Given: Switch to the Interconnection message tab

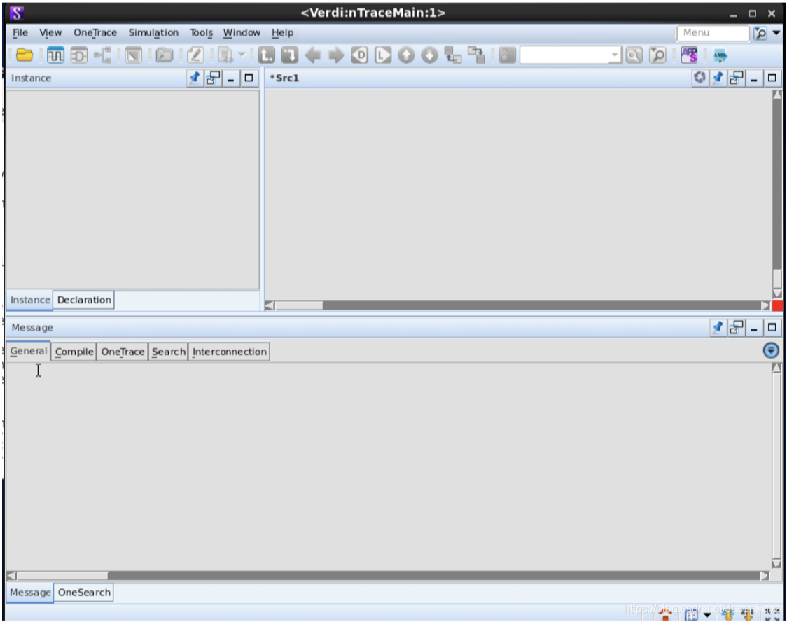Looking at the screenshot, I should pos(229,352).
